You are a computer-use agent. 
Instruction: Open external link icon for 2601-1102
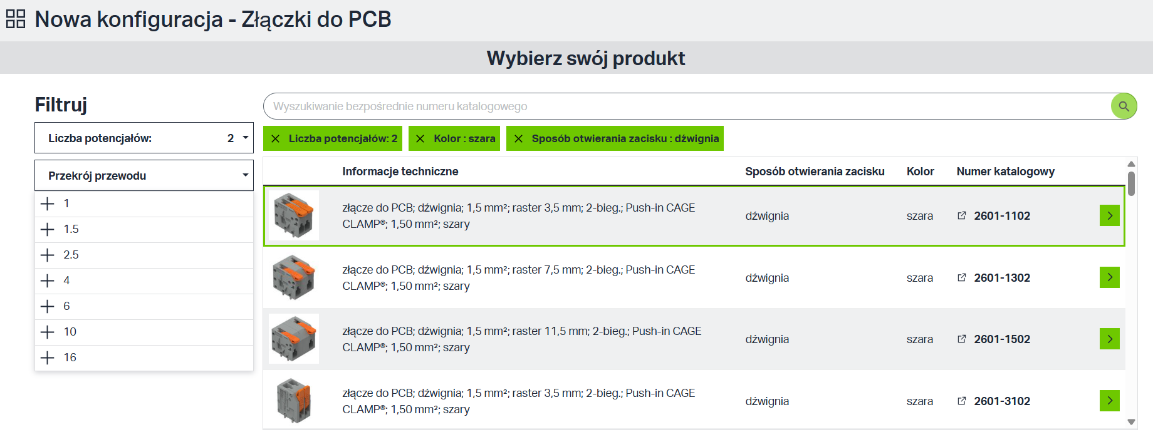962,215
